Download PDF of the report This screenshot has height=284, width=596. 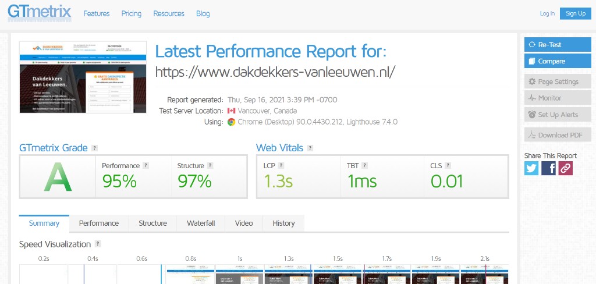558,135
